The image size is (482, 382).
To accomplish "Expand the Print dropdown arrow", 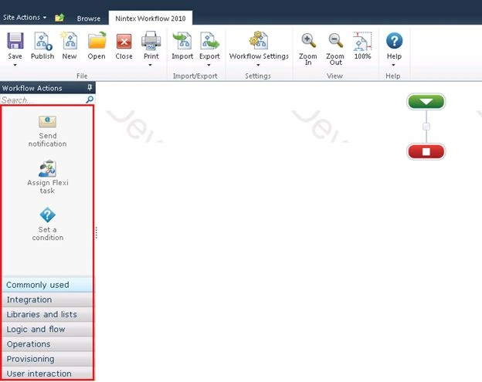I will [151, 65].
